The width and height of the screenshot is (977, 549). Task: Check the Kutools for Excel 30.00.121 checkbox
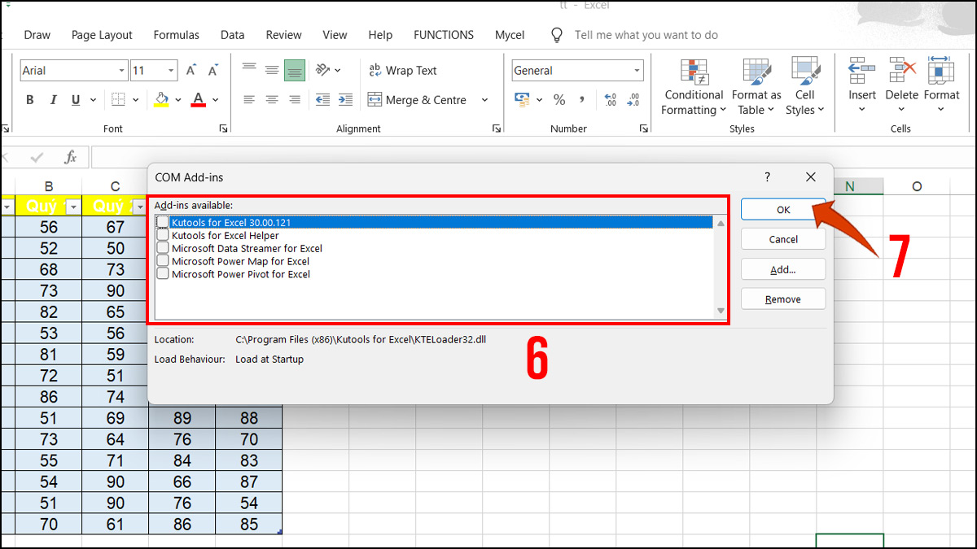(x=160, y=221)
